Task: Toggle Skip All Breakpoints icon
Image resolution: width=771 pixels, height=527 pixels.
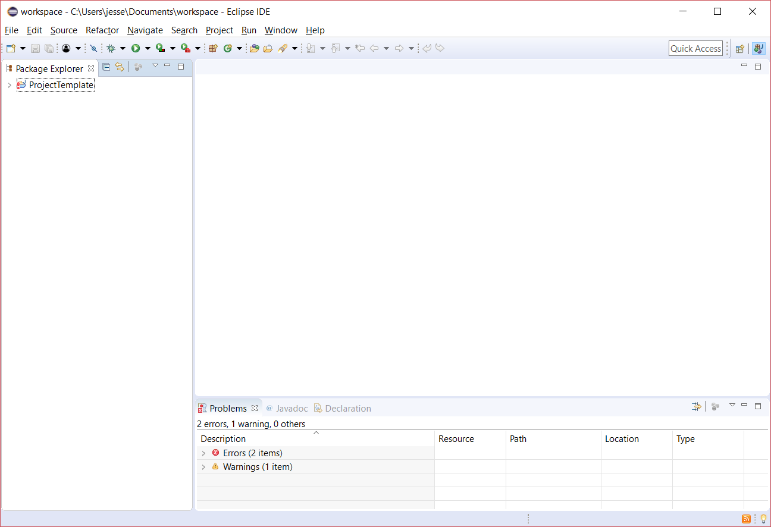Action: (x=93, y=48)
